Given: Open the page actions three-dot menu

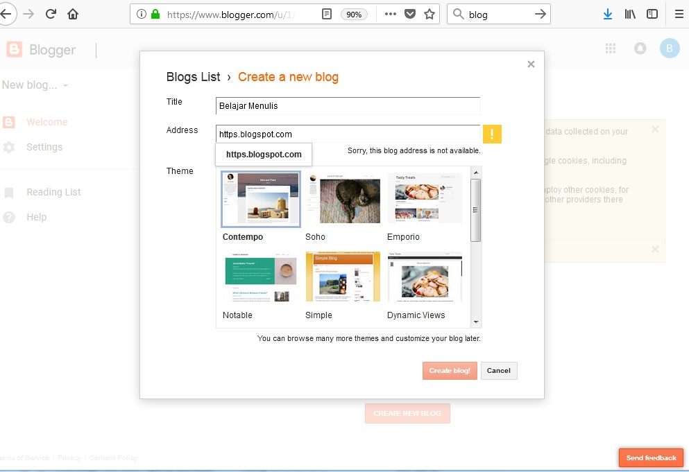Looking at the screenshot, I should [390, 14].
